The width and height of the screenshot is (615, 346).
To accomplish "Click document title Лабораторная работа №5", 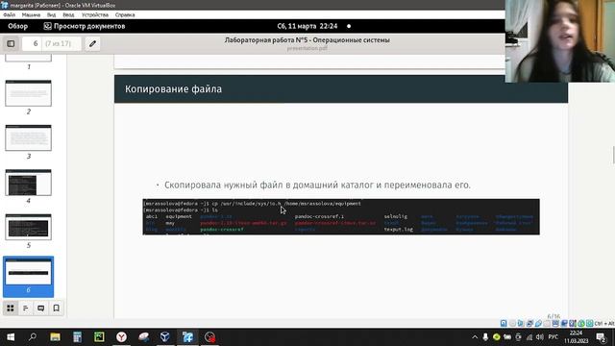I will click(307, 40).
